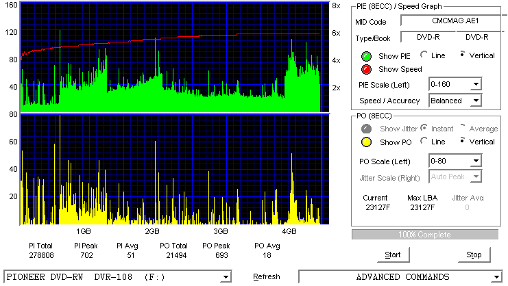The image size is (508, 286).
Task: Click the Max LBA value 23127F
Action: click(x=422, y=207)
